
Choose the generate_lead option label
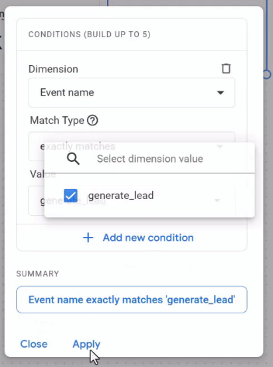(x=121, y=195)
